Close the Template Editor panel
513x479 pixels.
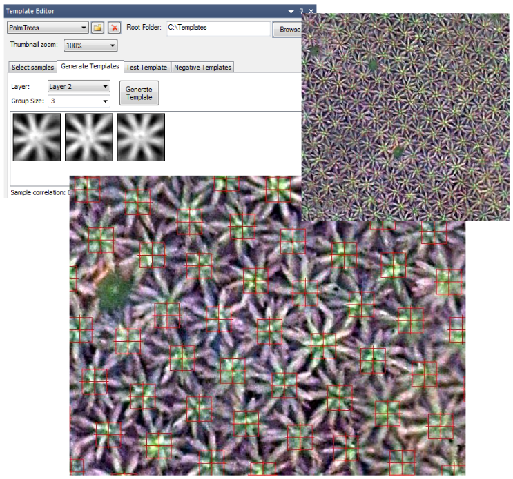tap(311, 12)
